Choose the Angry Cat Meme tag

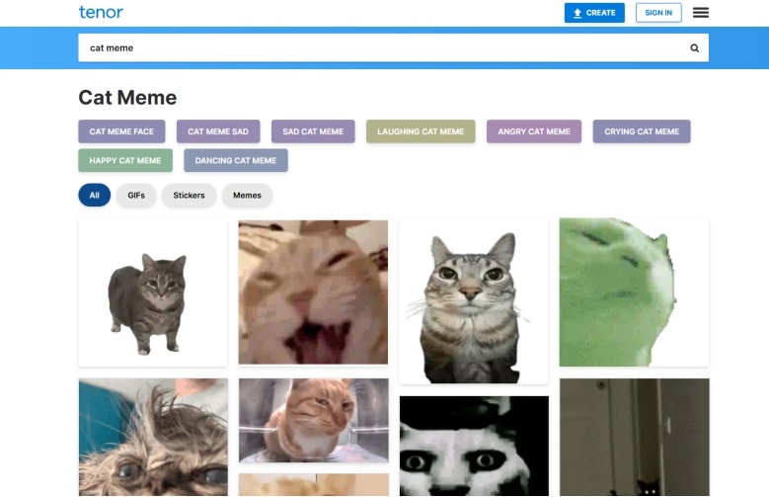[534, 131]
